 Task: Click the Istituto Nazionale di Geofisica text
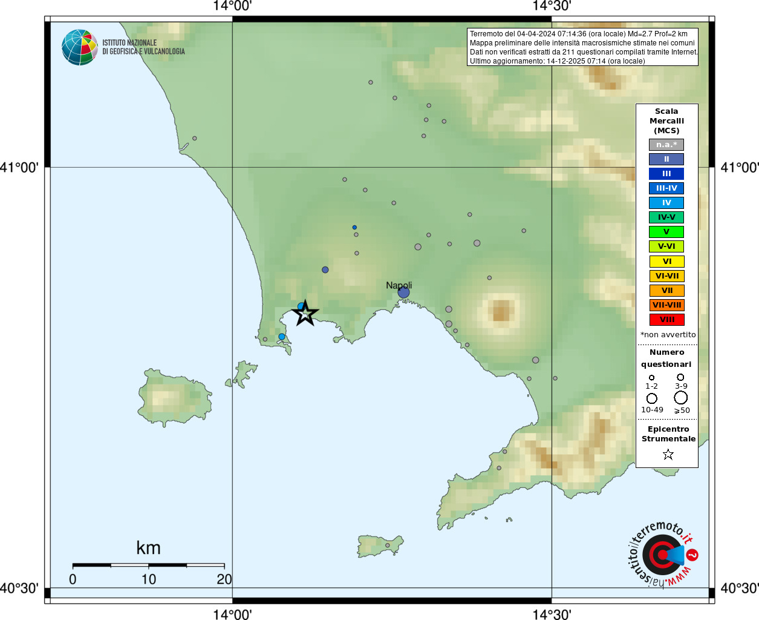click(x=143, y=47)
